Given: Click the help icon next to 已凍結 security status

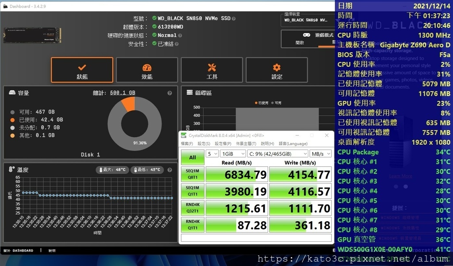Looking at the screenshot, I should (177, 44).
